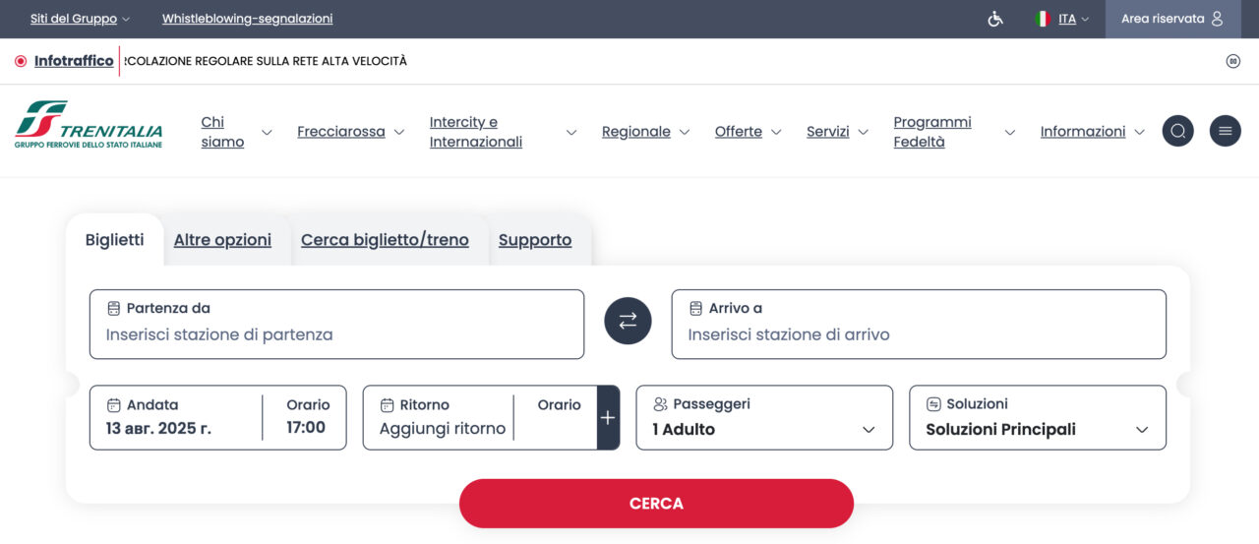The image size is (1259, 544).
Task: Open the Soluzioni Principali dropdown
Action: [1038, 417]
